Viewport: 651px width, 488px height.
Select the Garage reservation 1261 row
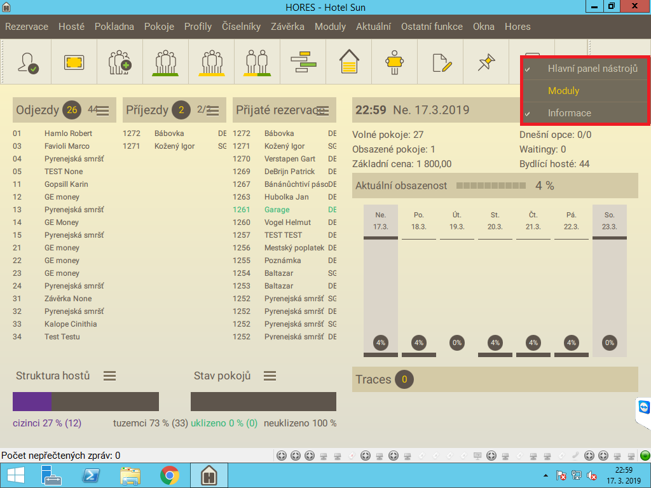277,210
